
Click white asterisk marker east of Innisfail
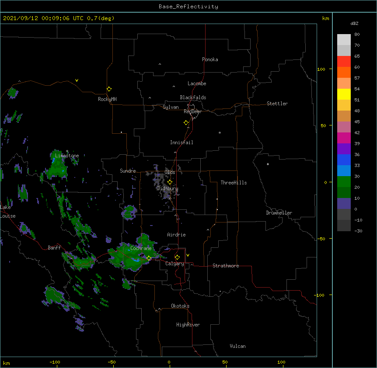coord(220,132)
